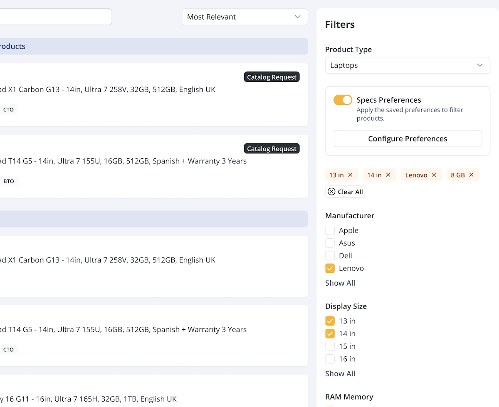The image size is (499, 407).
Task: Focus the search input field
Action: coord(54,17)
